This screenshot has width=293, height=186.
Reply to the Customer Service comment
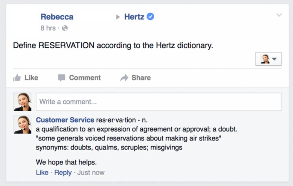tap(63, 173)
